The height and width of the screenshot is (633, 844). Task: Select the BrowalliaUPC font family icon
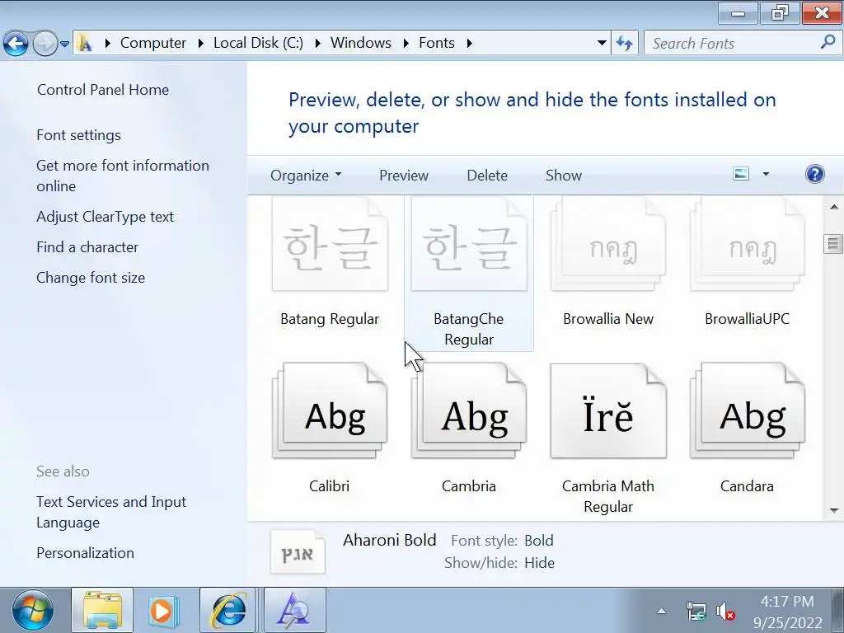[747, 245]
